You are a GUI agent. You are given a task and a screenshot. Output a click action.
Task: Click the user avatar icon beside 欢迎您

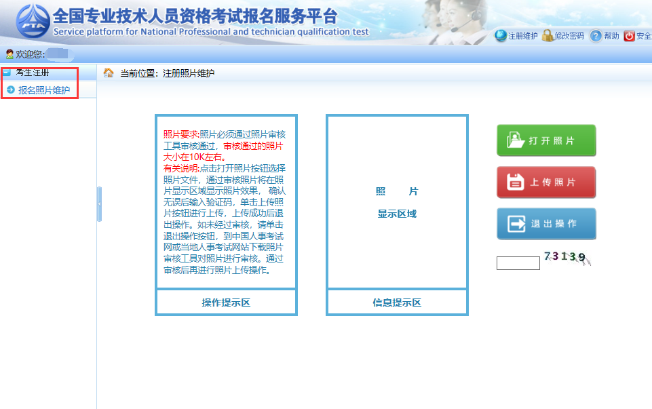tap(9, 54)
